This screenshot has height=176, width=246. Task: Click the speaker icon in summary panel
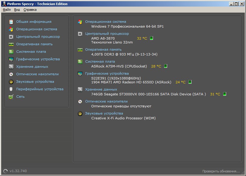pos(80,114)
